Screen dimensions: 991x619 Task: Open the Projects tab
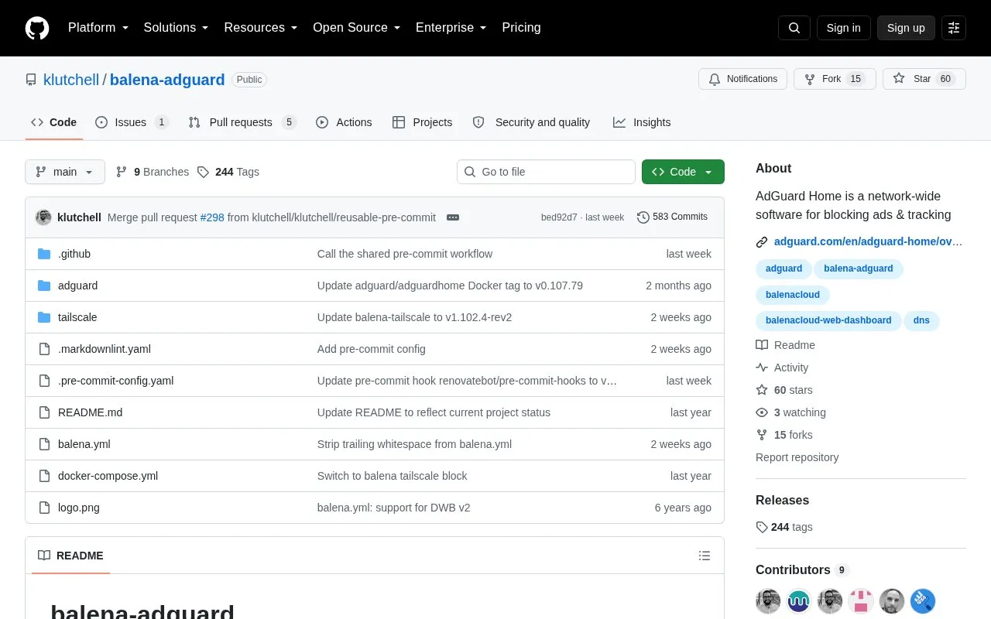coord(422,122)
